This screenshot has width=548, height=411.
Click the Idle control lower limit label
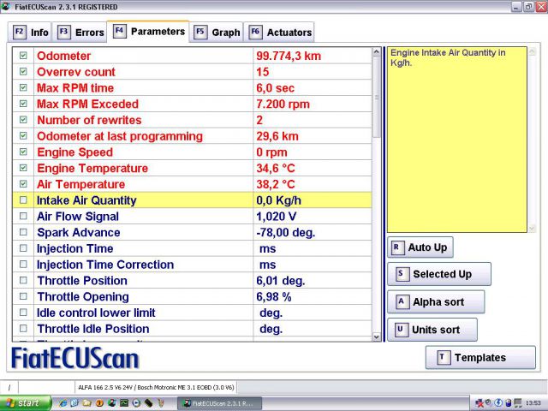tap(96, 313)
